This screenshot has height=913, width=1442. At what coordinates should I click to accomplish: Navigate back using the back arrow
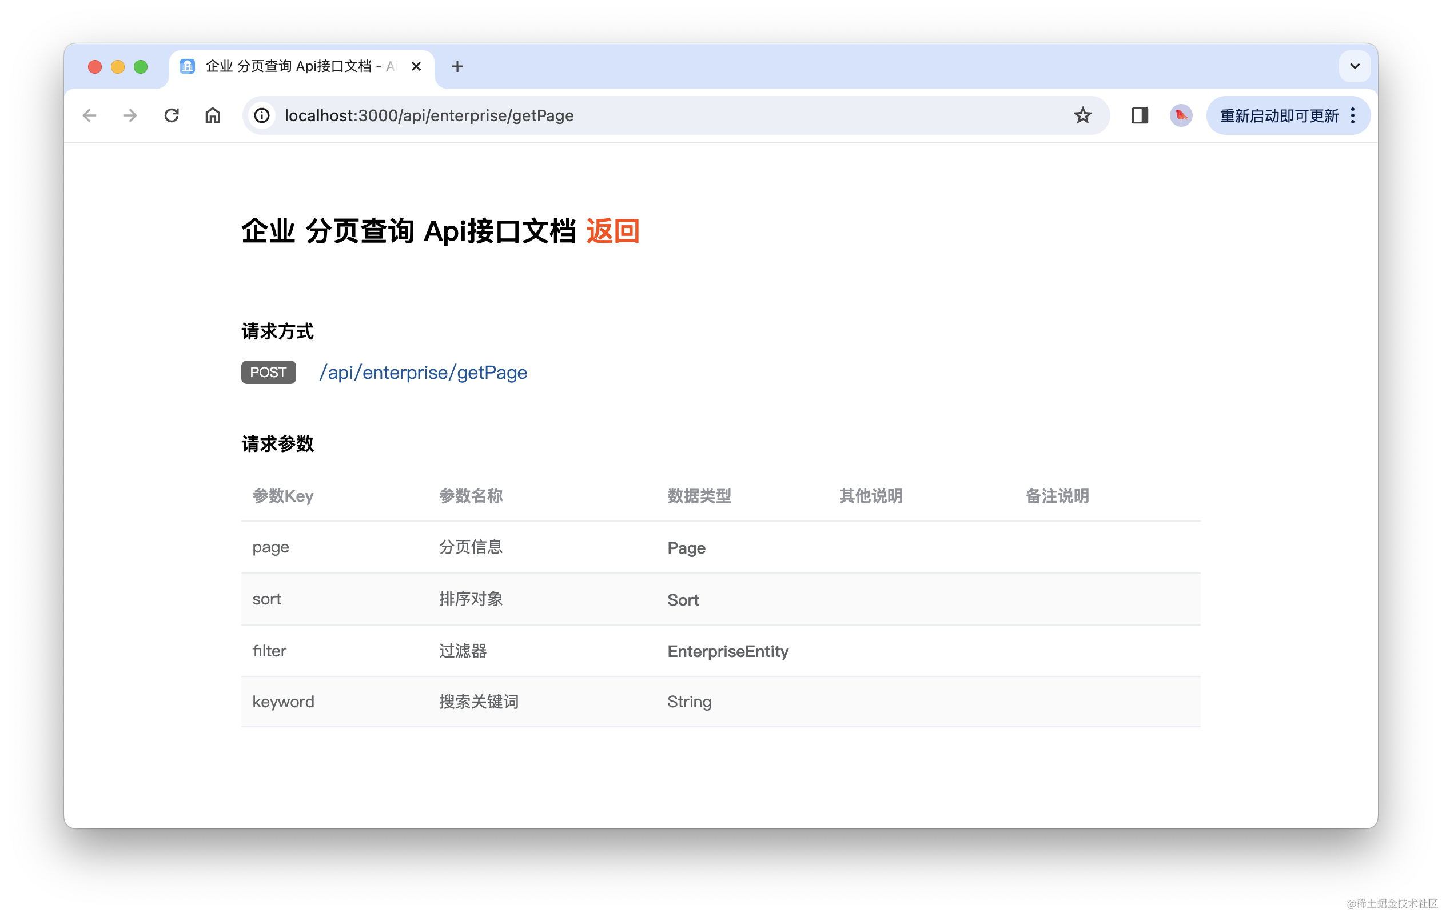[89, 115]
